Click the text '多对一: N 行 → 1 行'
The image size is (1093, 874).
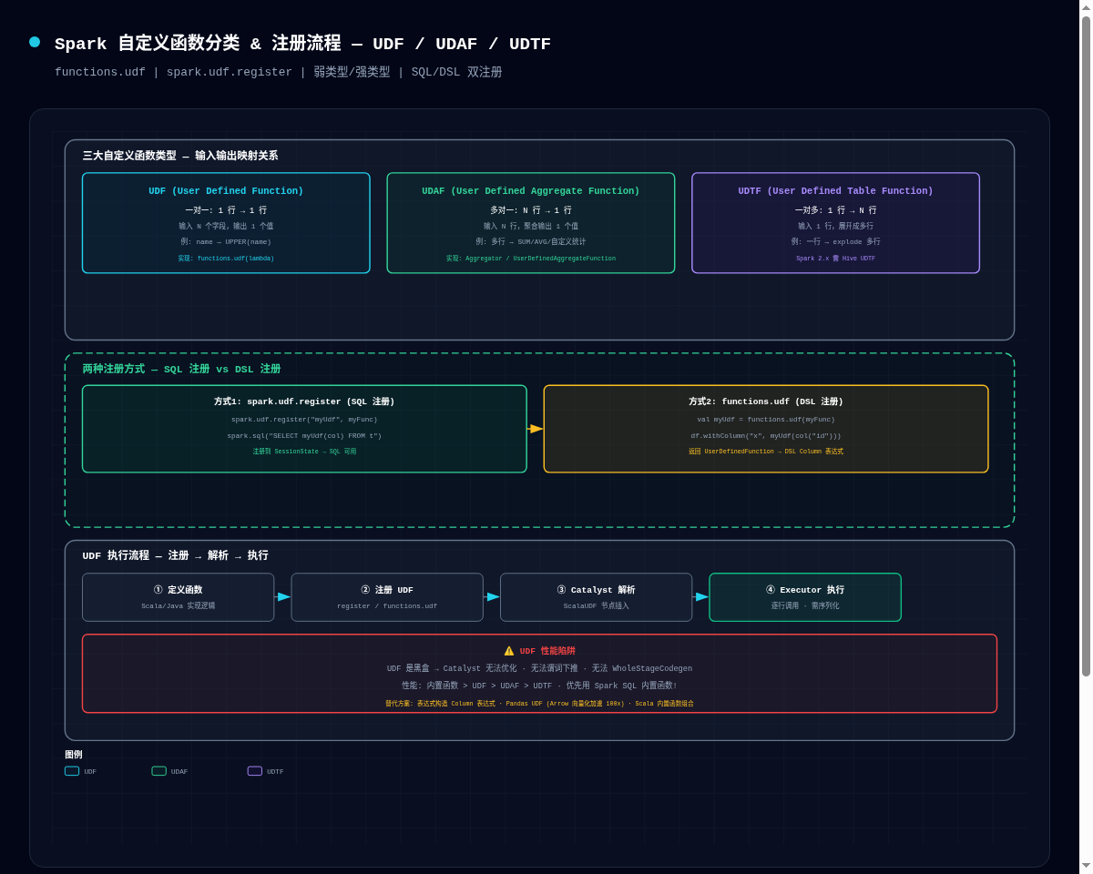pyautogui.click(x=531, y=210)
